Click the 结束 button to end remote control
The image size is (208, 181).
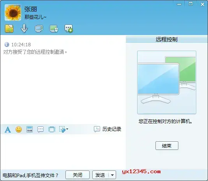tap(167, 146)
